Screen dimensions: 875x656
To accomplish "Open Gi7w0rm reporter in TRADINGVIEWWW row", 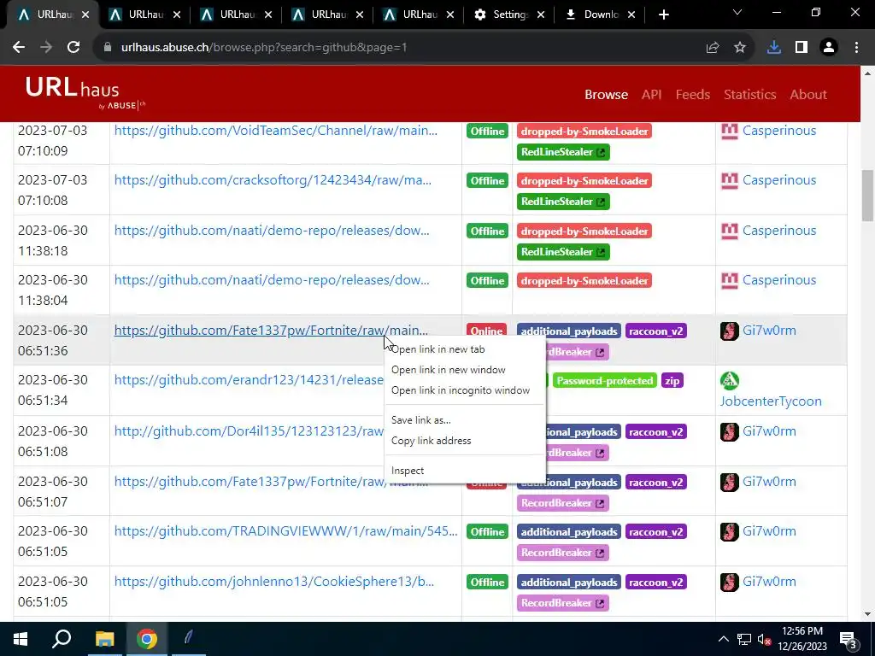I will 769,531.
